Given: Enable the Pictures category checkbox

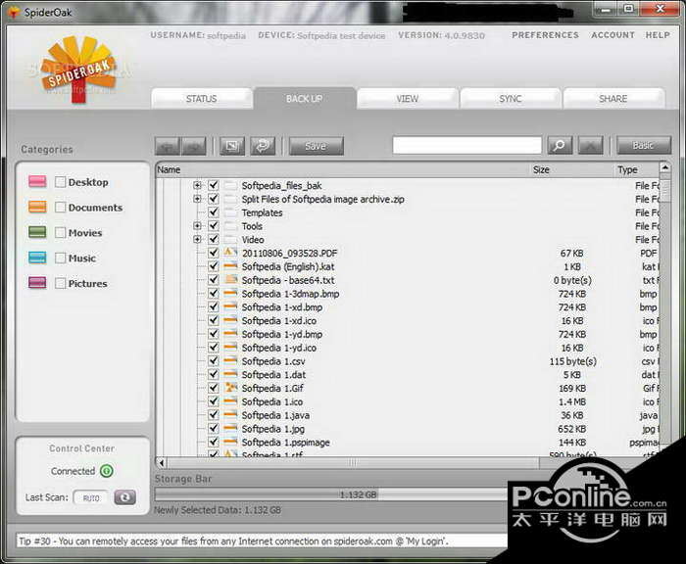Looking at the screenshot, I should [x=61, y=283].
